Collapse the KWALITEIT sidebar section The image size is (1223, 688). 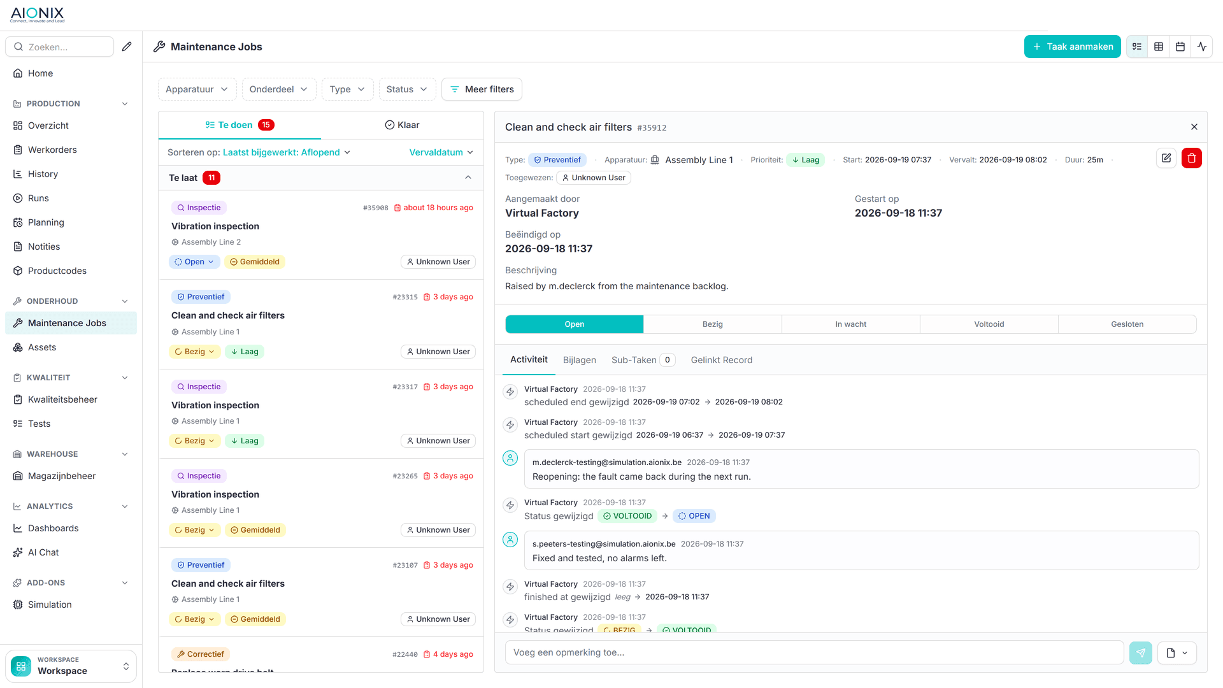(125, 378)
